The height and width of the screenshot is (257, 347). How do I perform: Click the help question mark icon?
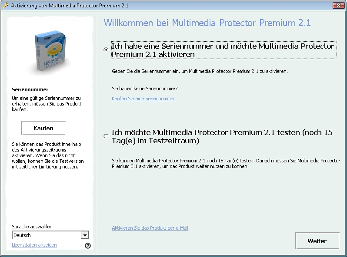88,246
